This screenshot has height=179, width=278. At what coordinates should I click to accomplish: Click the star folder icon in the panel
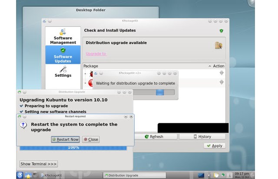[28, 175]
